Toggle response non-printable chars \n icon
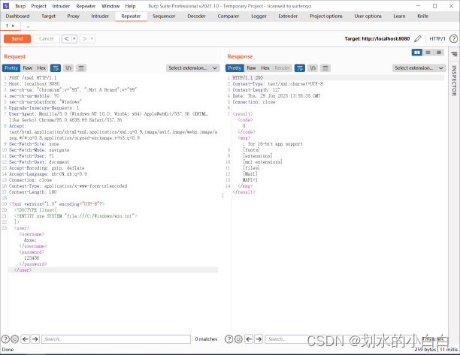The image size is (460, 355). (313, 68)
